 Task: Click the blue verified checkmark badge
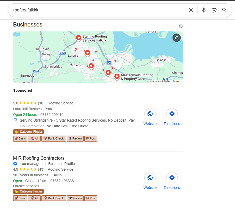(15, 164)
